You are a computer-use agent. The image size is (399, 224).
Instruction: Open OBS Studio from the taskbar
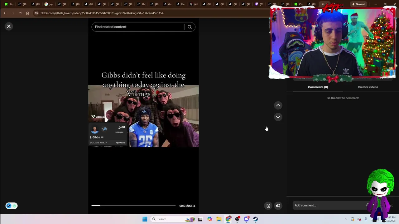tap(238, 219)
